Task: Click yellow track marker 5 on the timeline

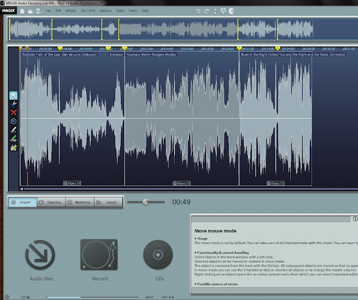Action: [239, 48]
